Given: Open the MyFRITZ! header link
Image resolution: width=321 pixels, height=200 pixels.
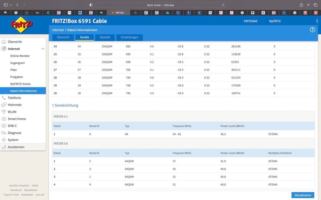Looking at the screenshot, I should click(x=275, y=21).
